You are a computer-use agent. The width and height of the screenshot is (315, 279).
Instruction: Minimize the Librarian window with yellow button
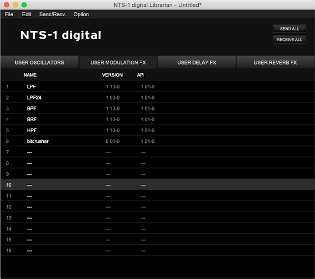click(x=15, y=5)
